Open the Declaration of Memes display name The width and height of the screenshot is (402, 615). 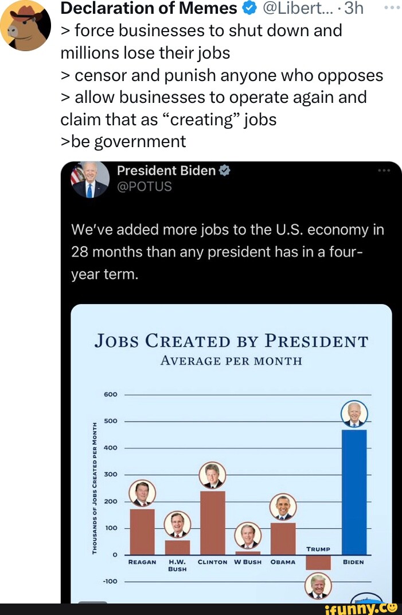[149, 8]
